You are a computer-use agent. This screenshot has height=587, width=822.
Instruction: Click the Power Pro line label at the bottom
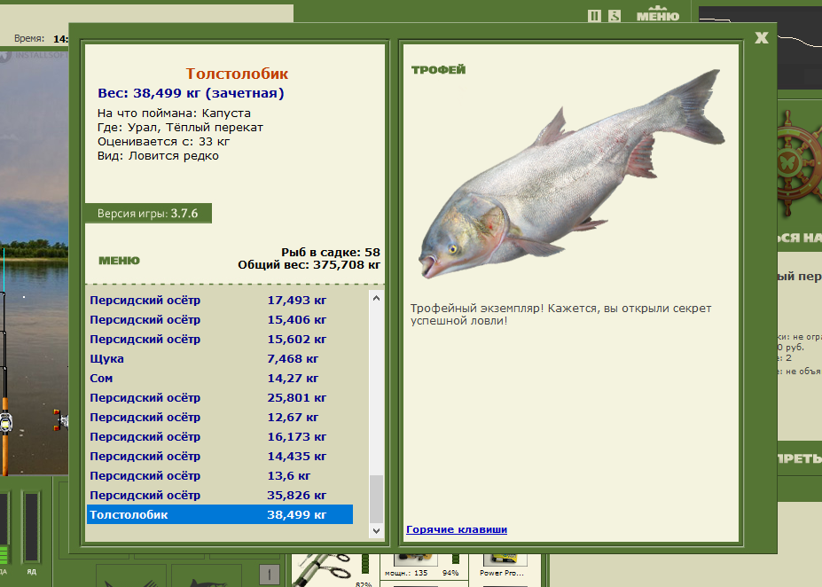click(502, 573)
